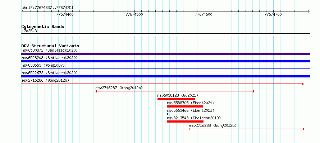This screenshot has width=320, height=143.
Task: Click the Cytogenetic Bands track title
Action: click(x=43, y=27)
